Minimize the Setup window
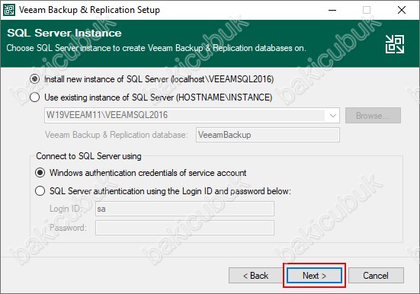420x294 pixels. pyautogui.click(x=332, y=10)
